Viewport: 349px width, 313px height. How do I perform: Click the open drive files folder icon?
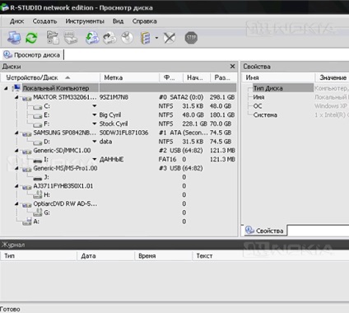(53, 38)
